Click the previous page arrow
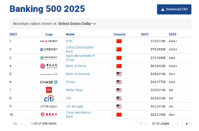 [178, 124]
